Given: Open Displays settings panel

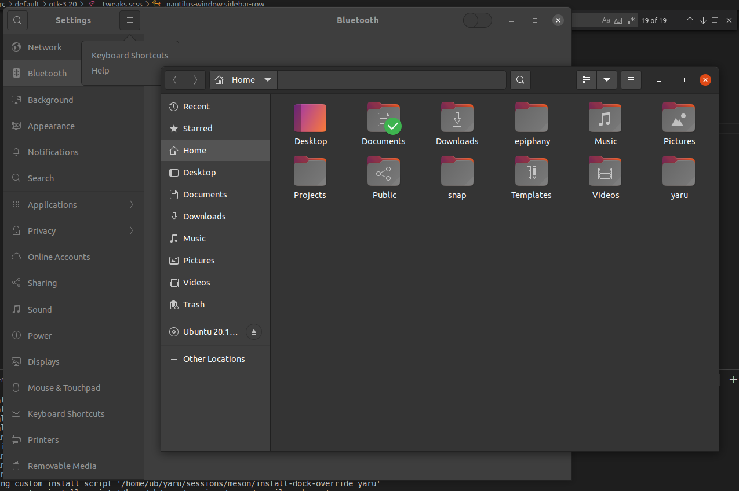Looking at the screenshot, I should coord(74,361).
